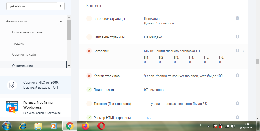Click the Описание страницы label
The width and height of the screenshot is (260, 131).
tap(109, 37)
